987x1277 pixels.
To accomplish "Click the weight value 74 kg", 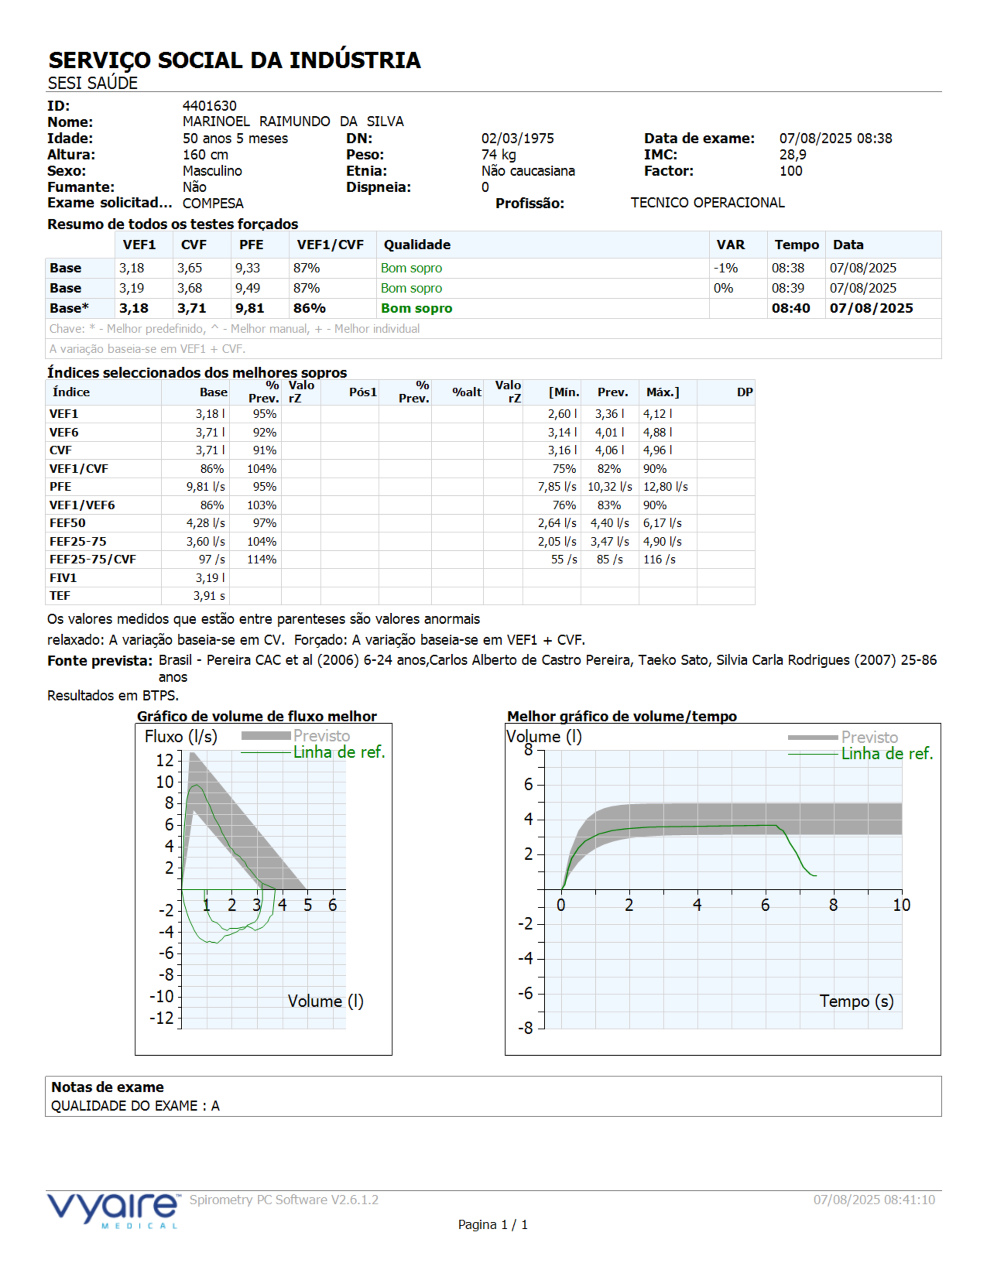I will pos(498,155).
